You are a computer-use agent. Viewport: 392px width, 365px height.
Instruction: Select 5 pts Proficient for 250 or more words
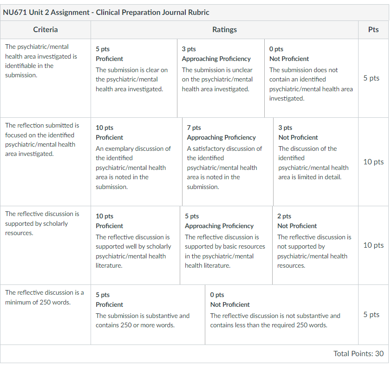(148, 315)
